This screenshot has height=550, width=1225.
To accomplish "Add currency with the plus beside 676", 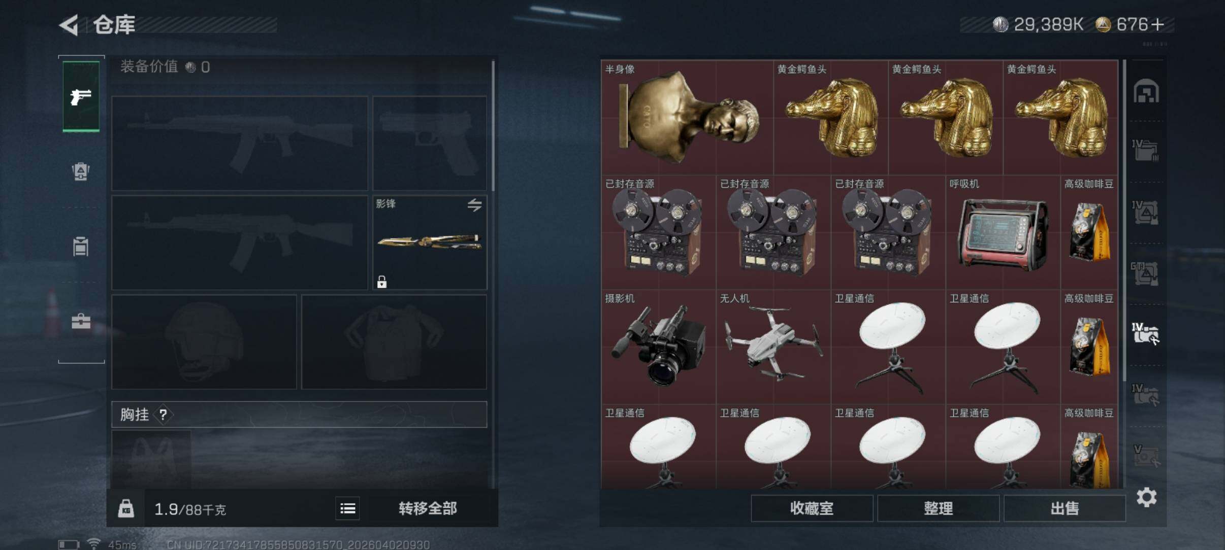I will 1157,24.
